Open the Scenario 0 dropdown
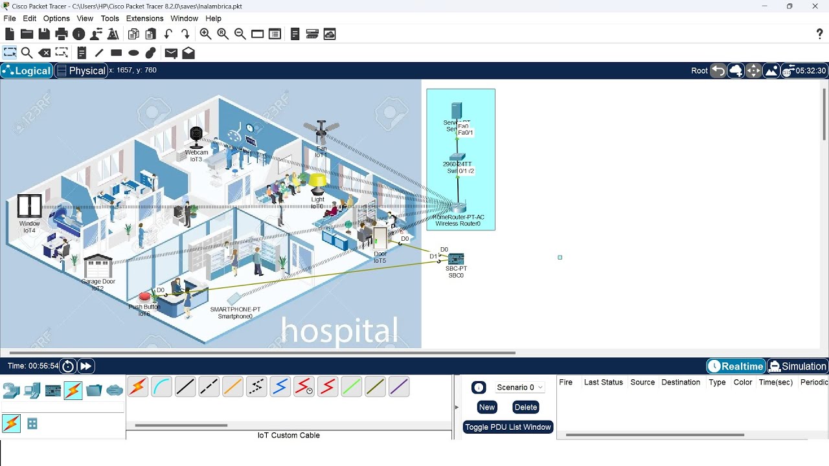Screen dimensions: 829x466 pos(520,387)
